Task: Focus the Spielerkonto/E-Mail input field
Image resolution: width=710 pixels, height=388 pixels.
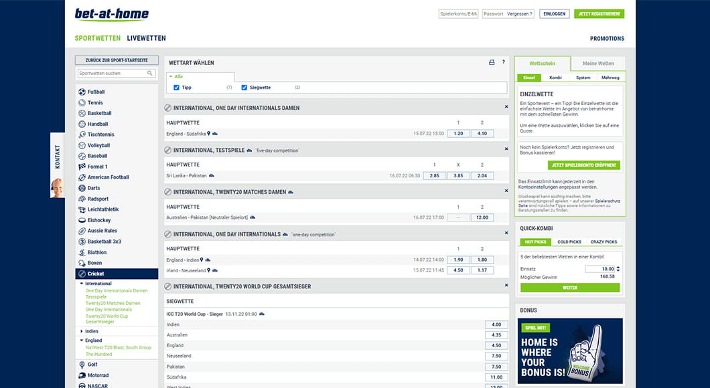Action: pos(458,14)
